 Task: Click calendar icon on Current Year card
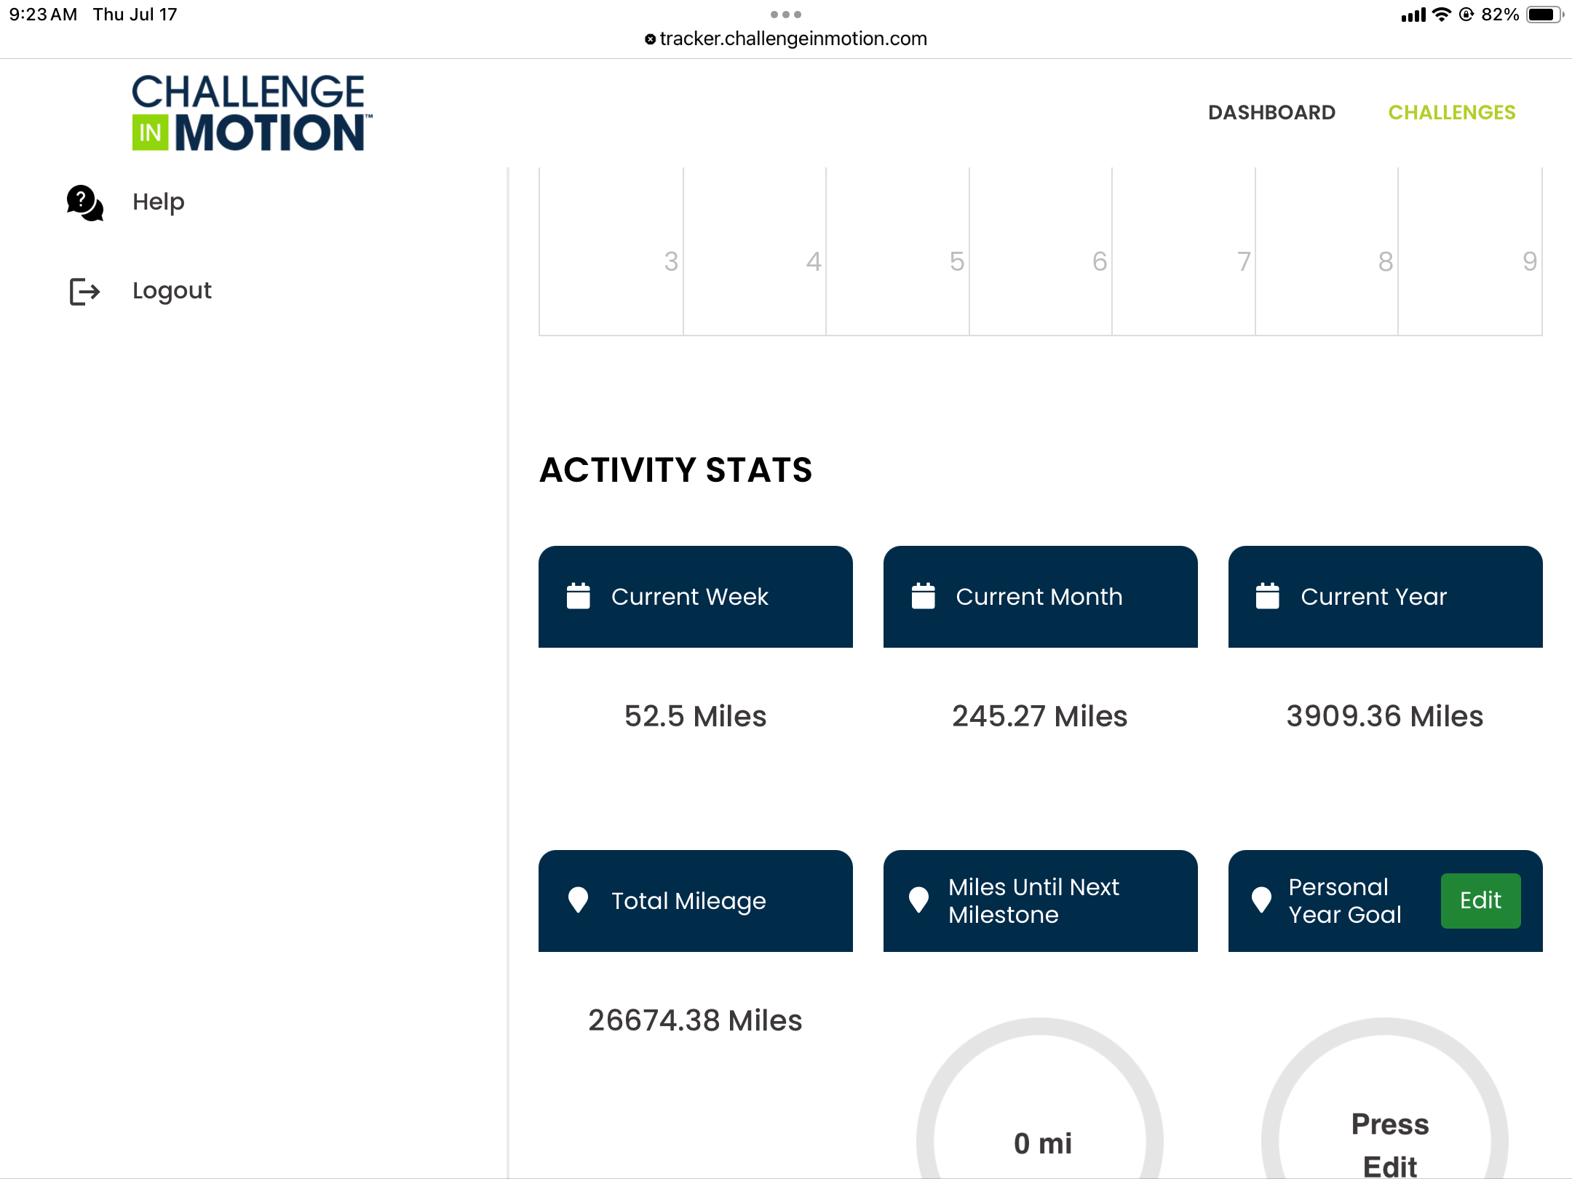[1267, 596]
